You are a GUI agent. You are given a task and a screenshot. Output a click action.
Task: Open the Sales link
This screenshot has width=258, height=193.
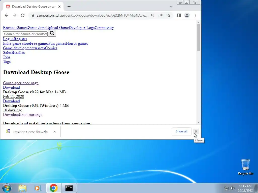7,53
